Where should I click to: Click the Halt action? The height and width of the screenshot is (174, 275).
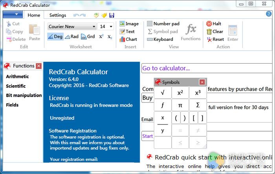[214, 24]
